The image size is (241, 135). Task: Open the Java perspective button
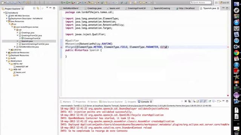[224, 3]
